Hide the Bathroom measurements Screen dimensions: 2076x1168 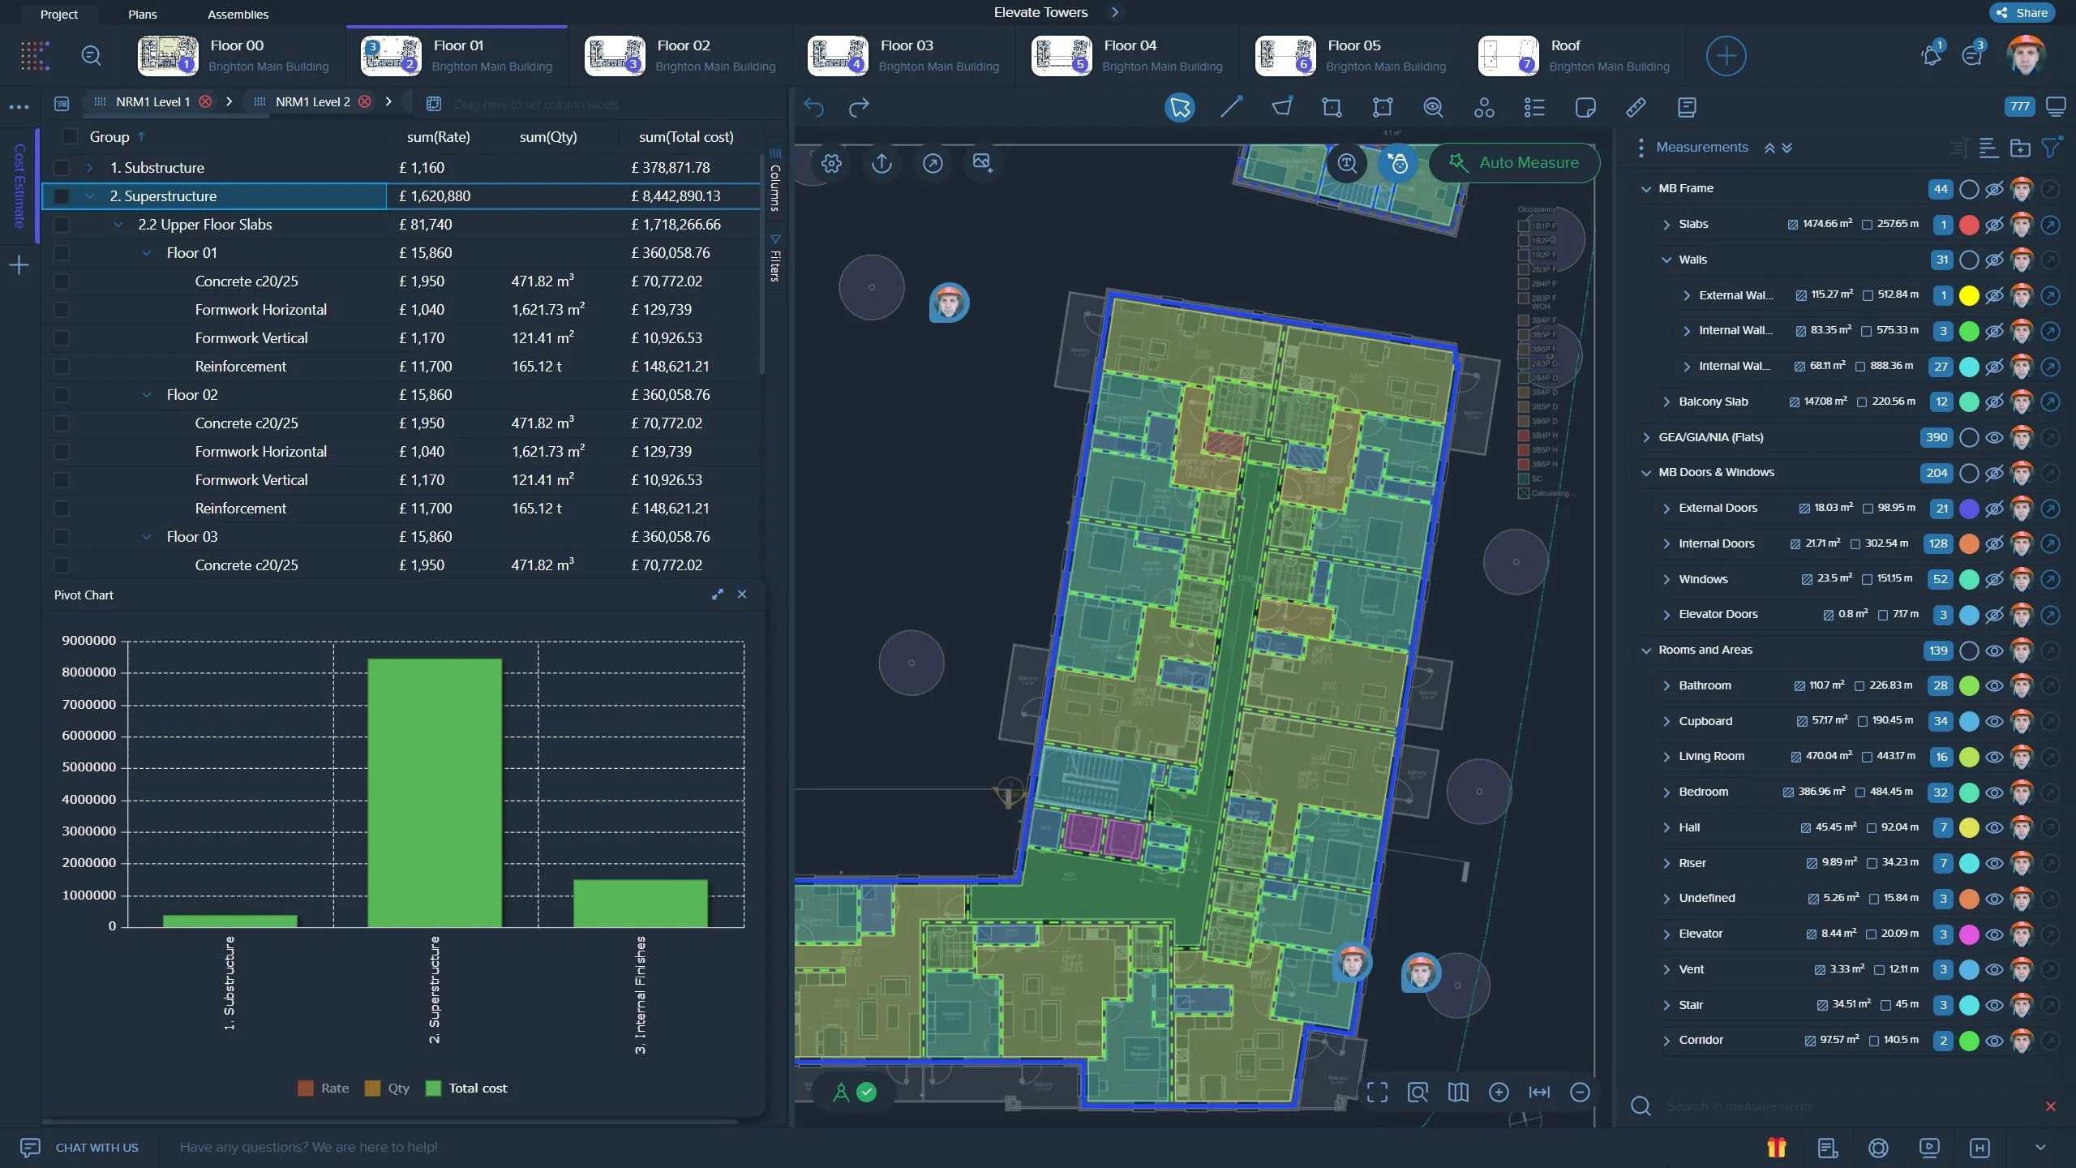tap(1995, 685)
